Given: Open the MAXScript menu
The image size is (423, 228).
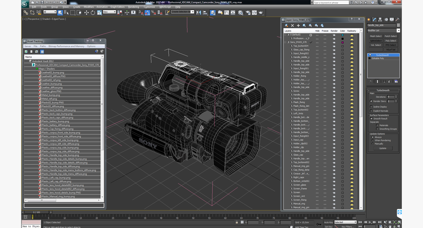Looking at the screenshot, I should pos(165,7).
